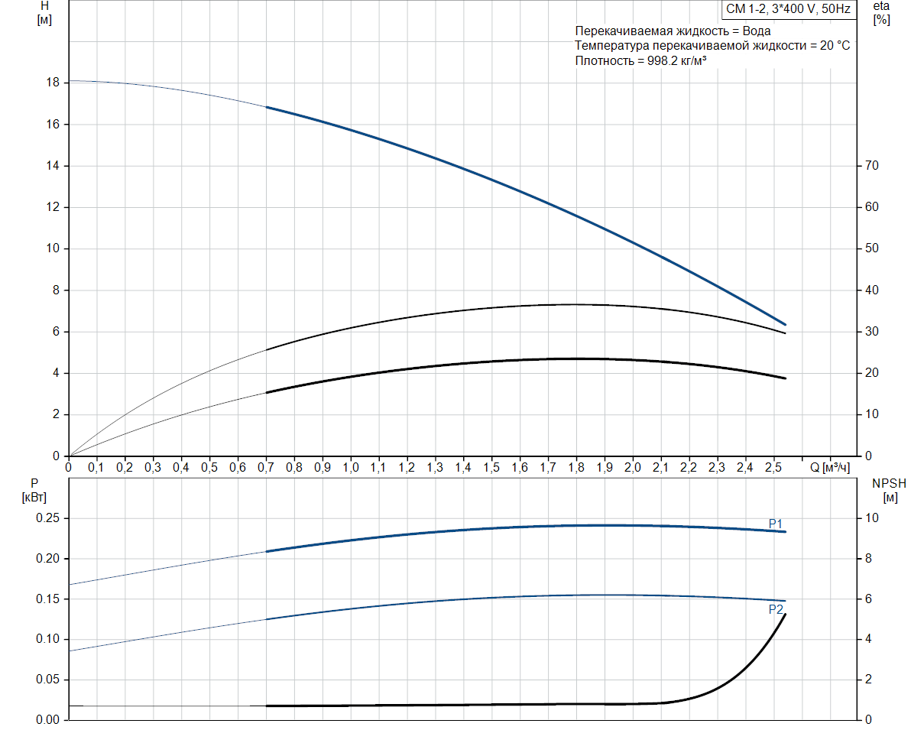Click the 10 tick on the NPSH axis

pos(871,518)
